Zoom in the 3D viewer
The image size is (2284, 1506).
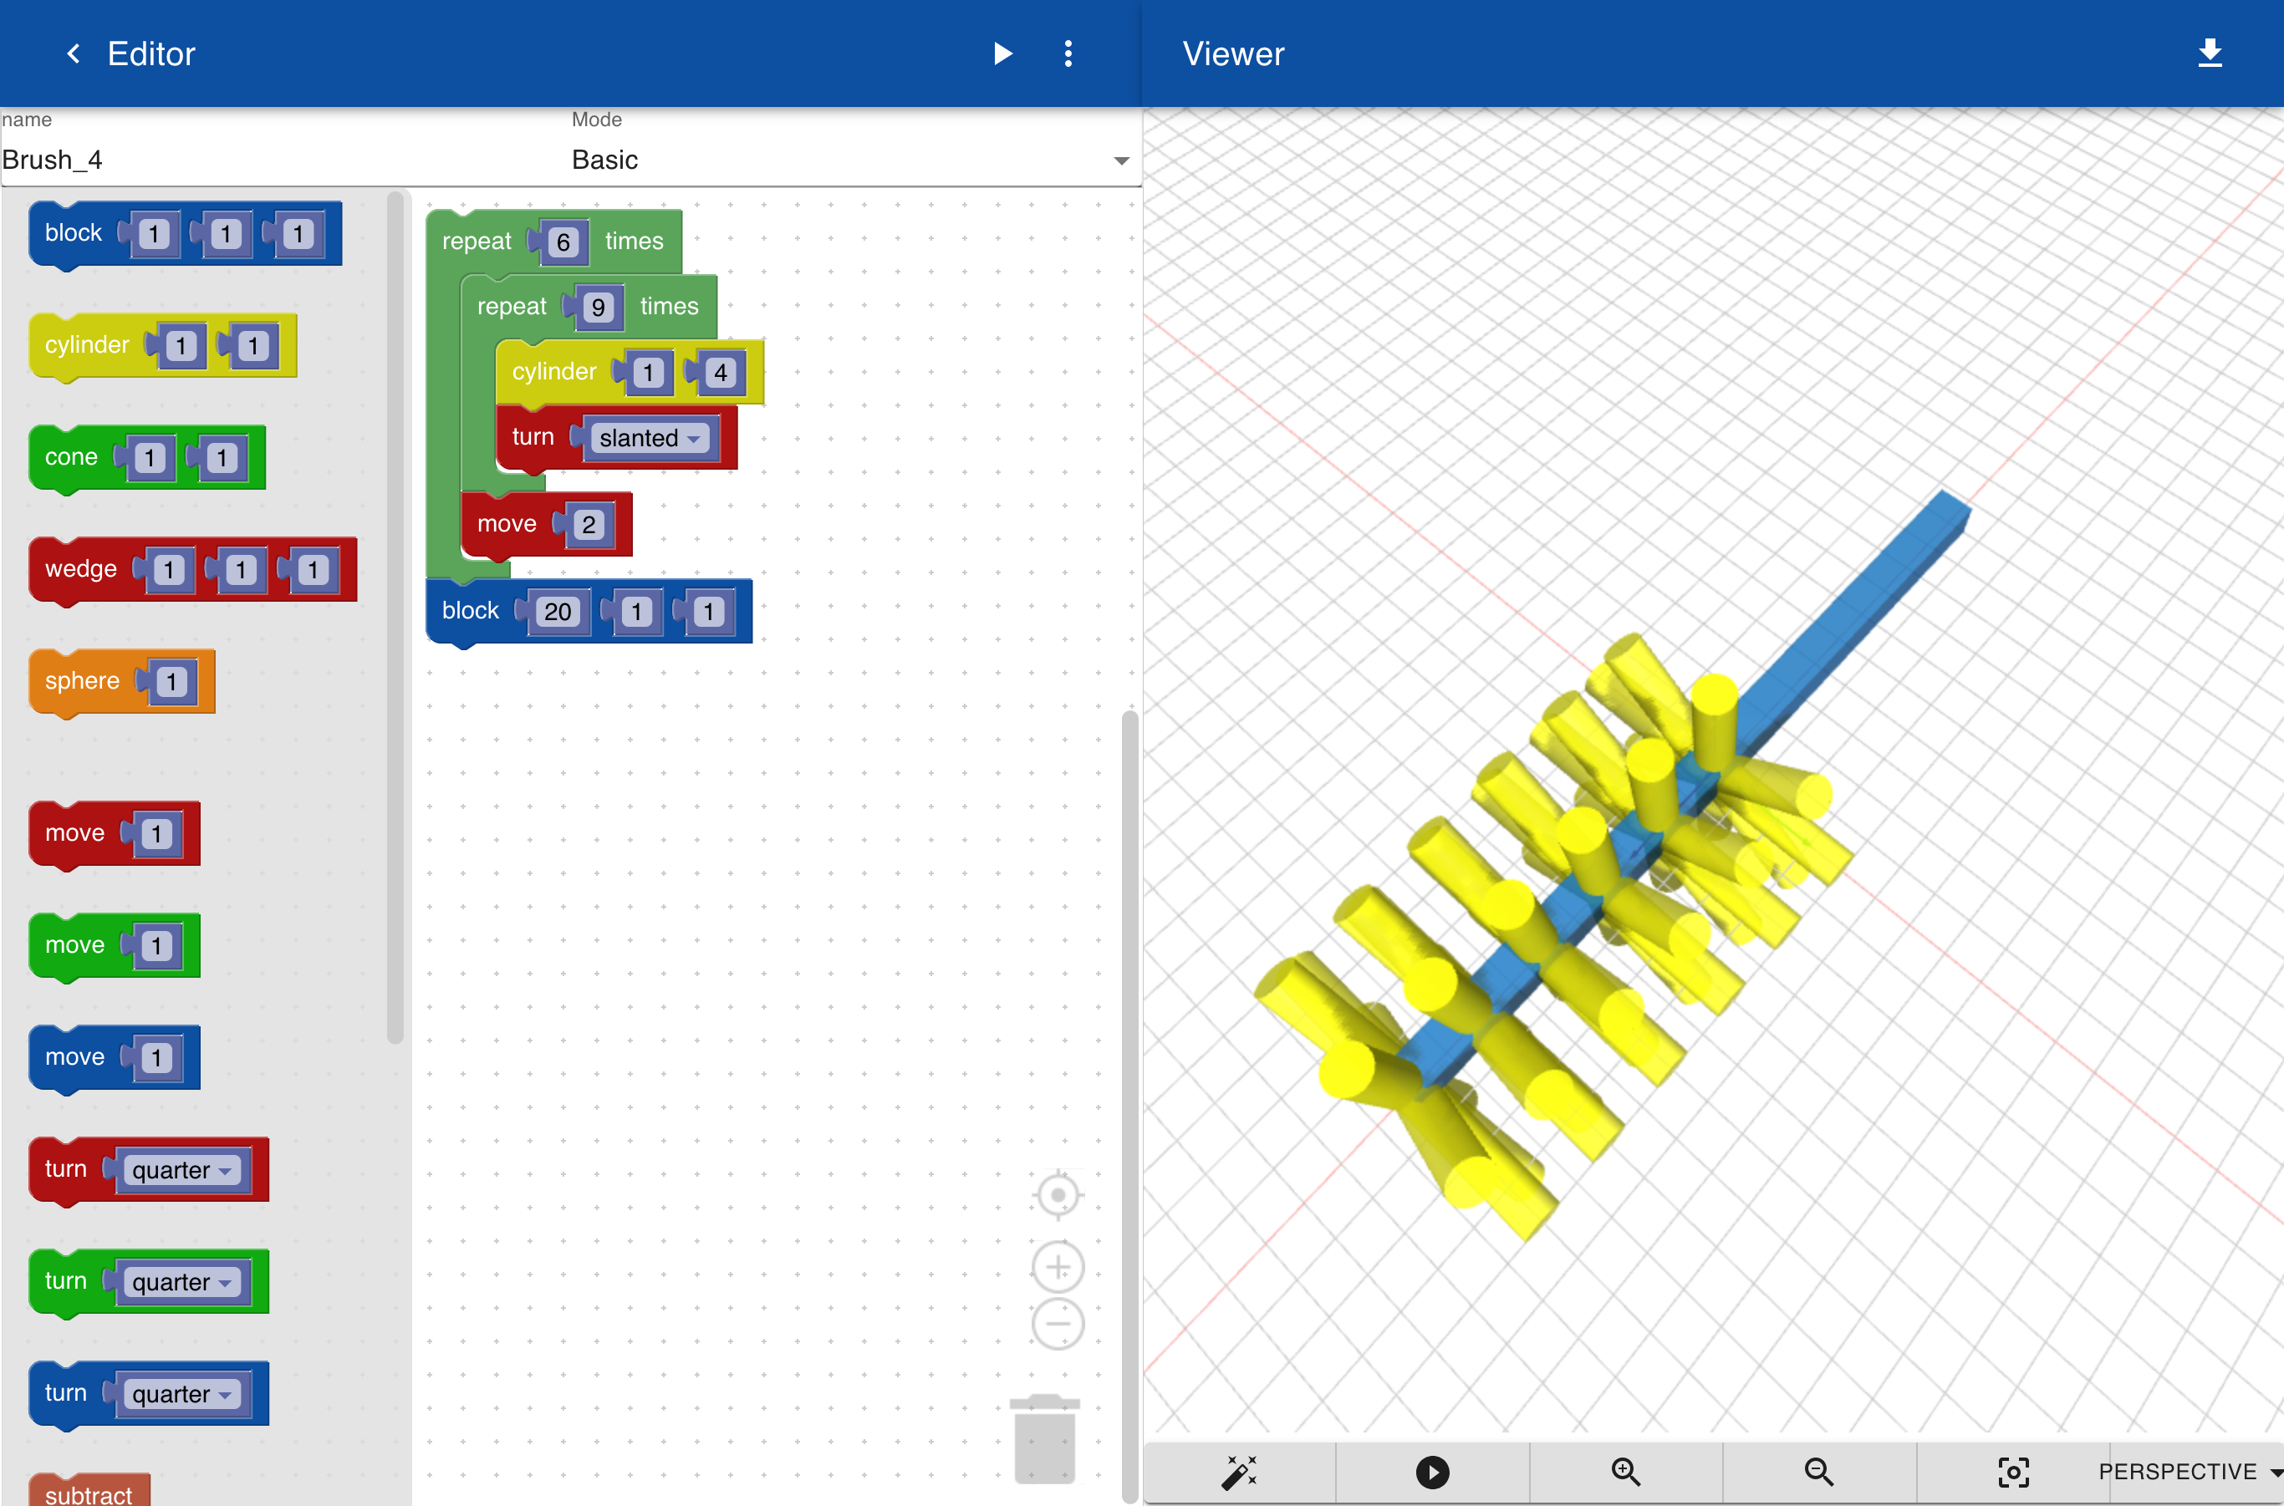(1625, 1472)
